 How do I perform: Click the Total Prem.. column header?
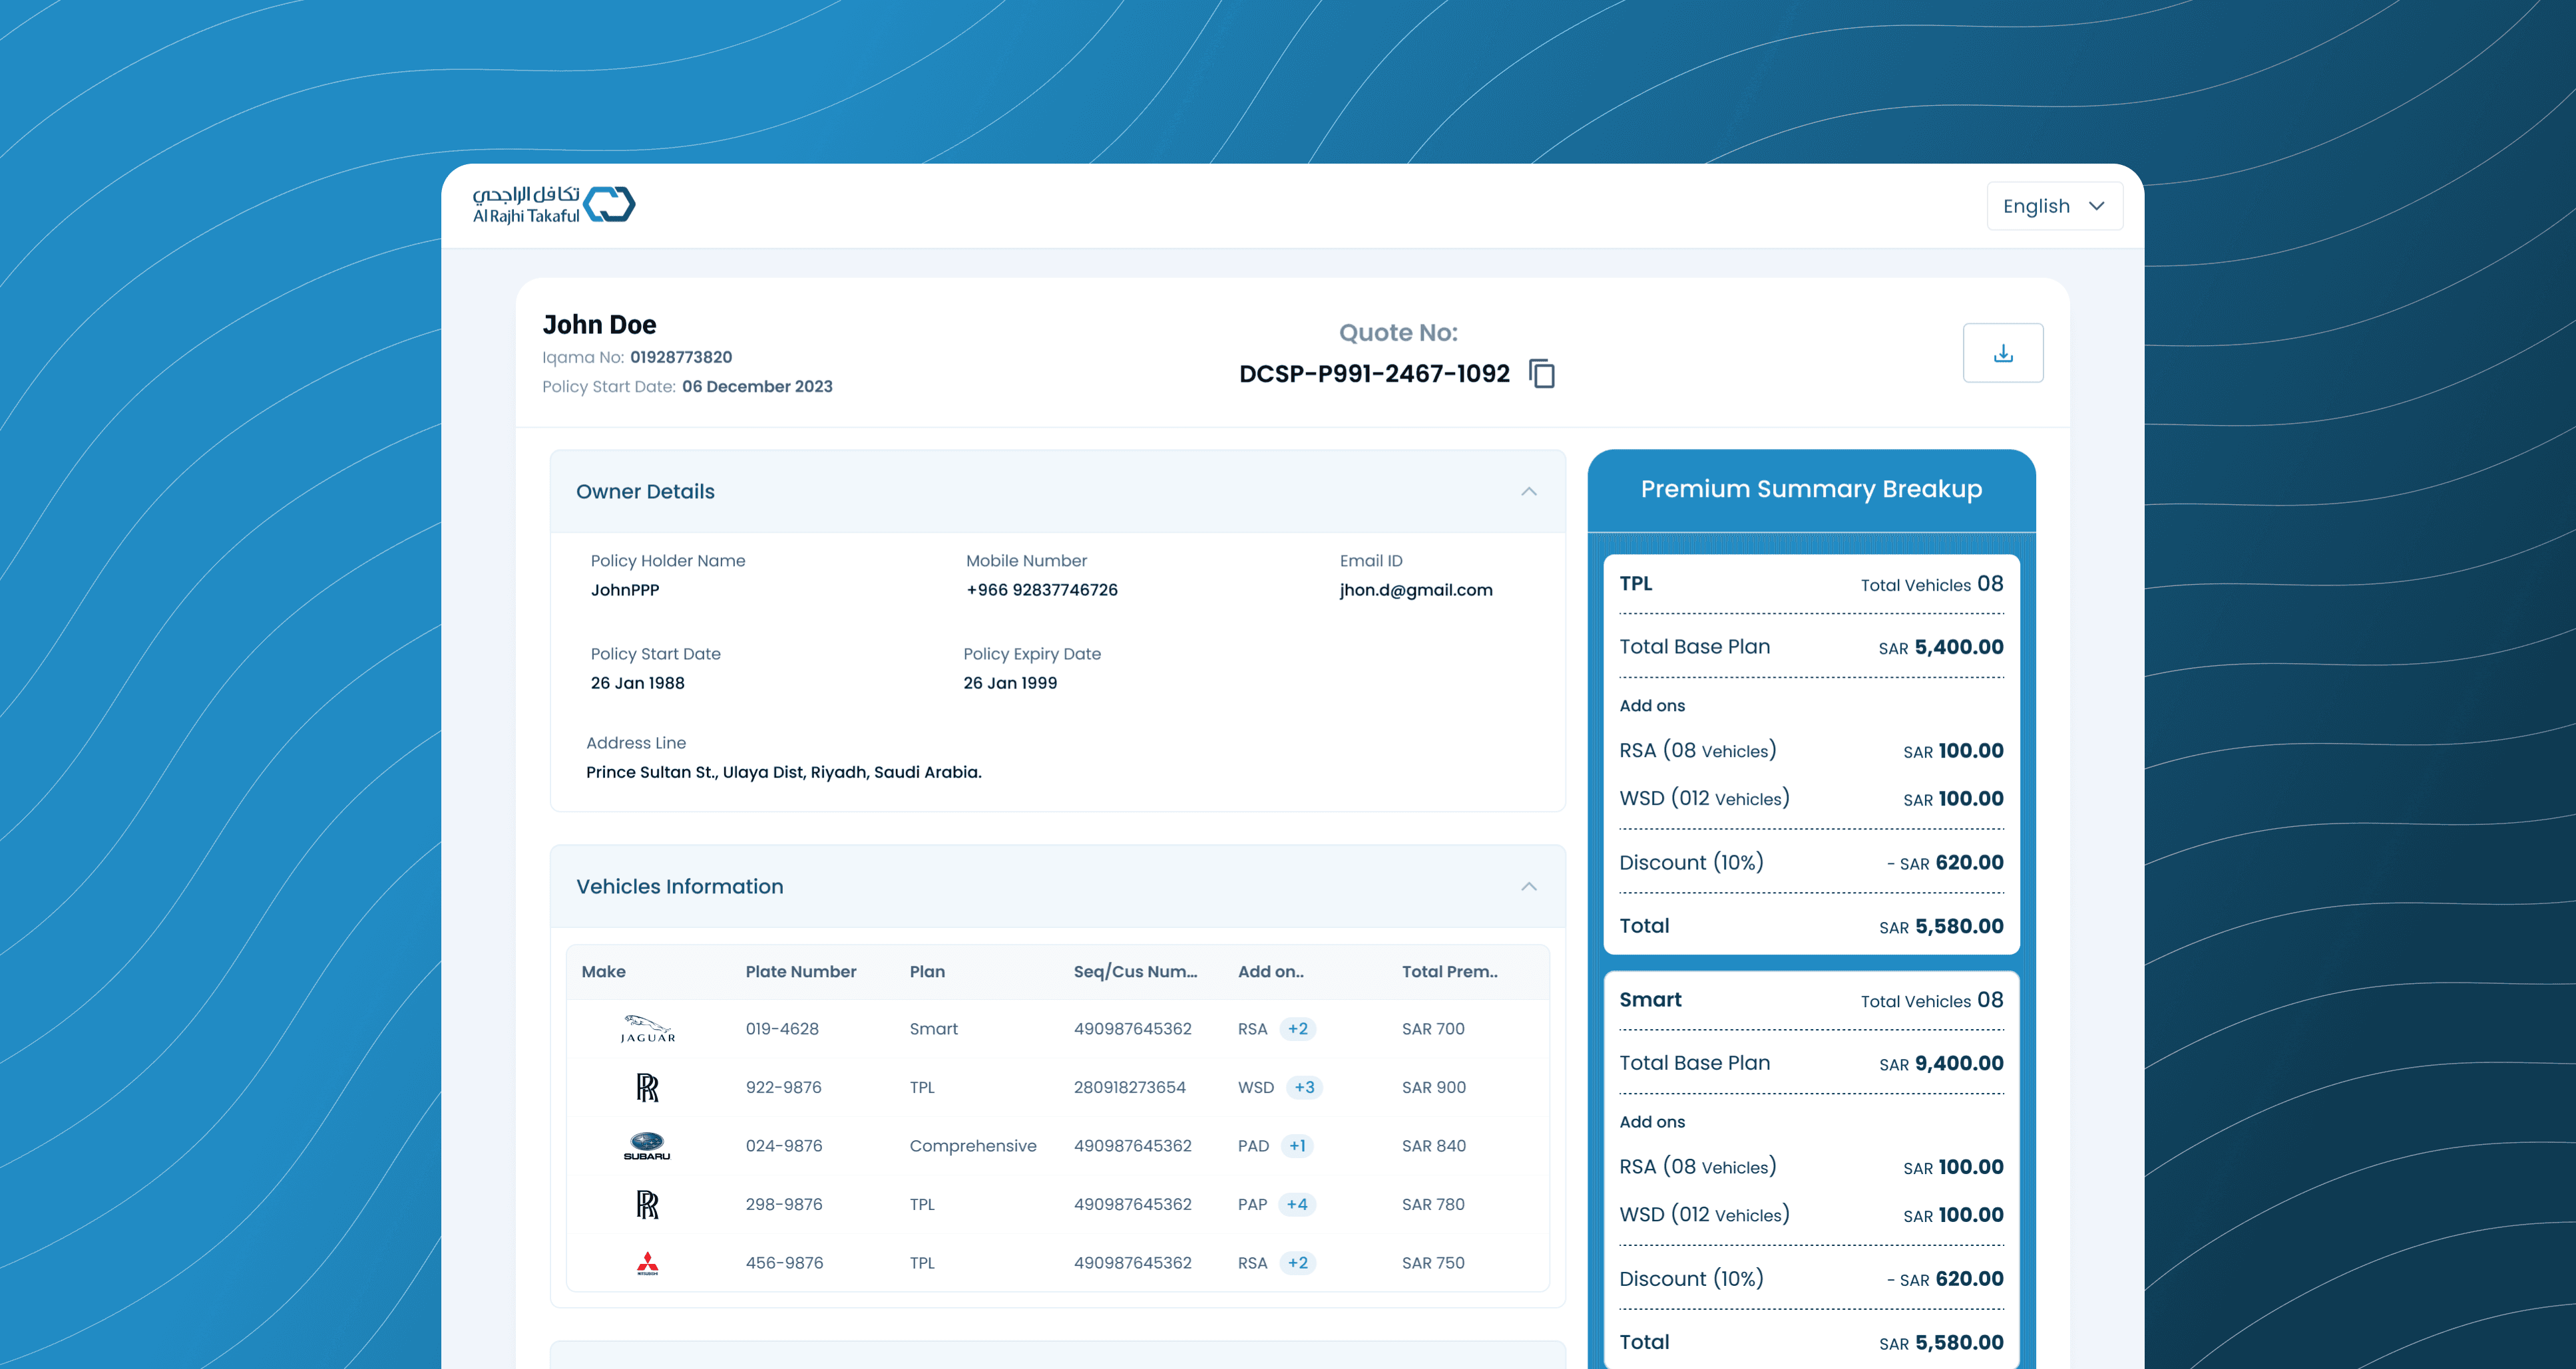[x=1449, y=971]
